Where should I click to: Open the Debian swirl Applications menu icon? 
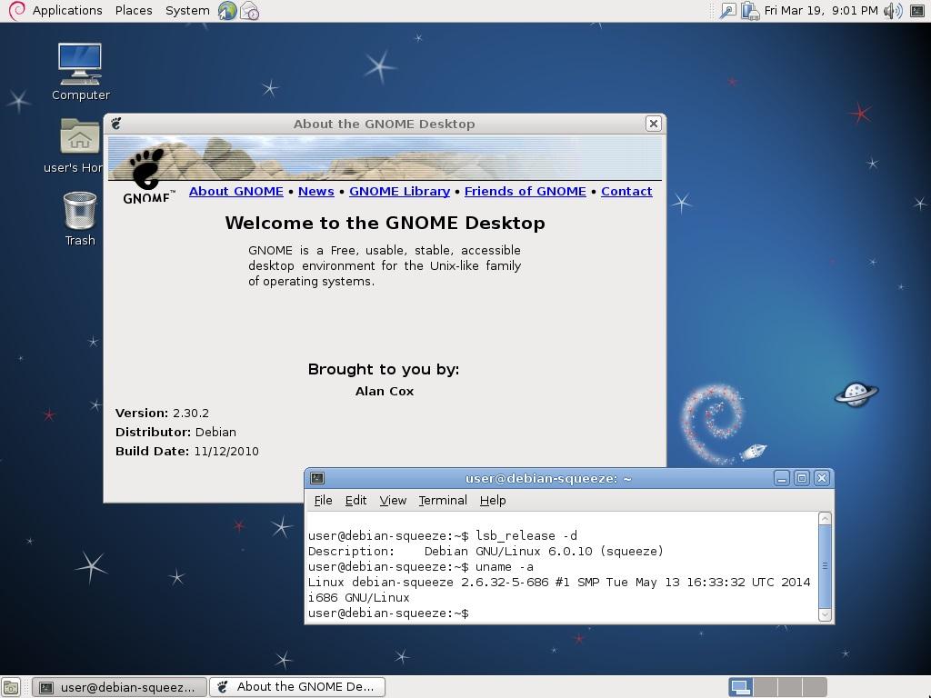click(x=16, y=11)
